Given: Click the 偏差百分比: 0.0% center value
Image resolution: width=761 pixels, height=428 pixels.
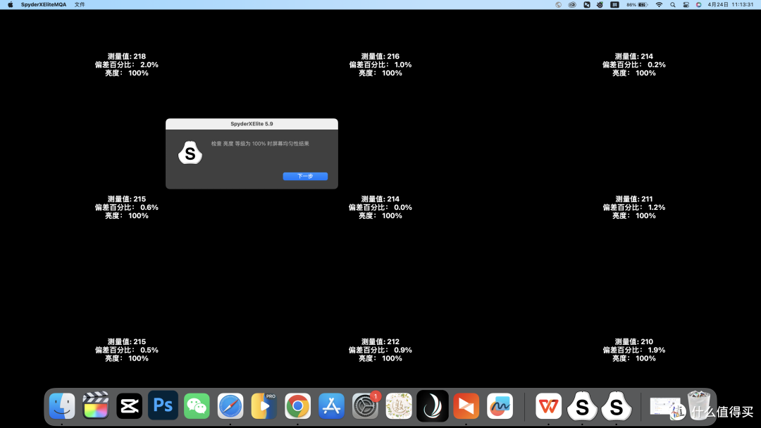Looking at the screenshot, I should (x=380, y=207).
